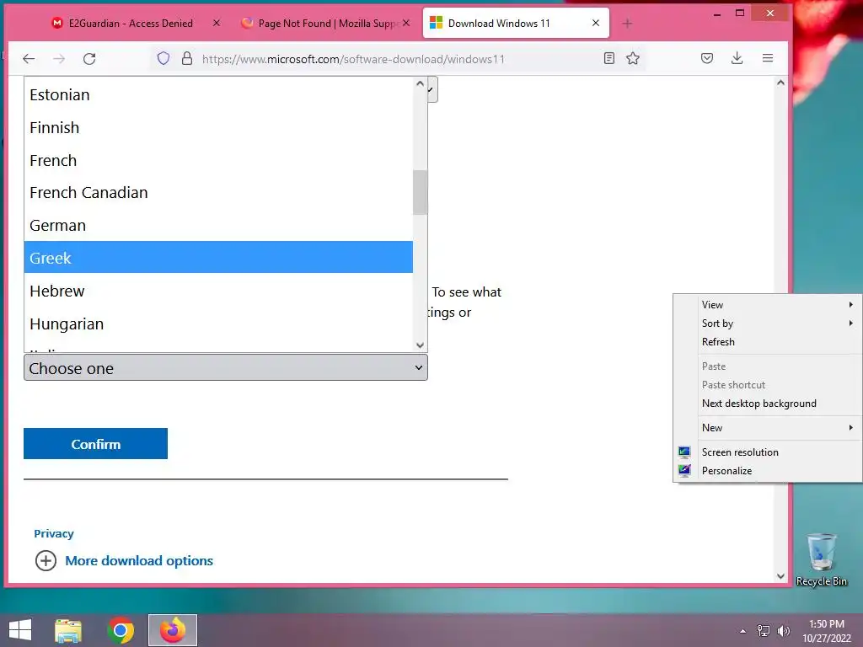Click the language list scroll up arrow
Viewport: 863px width, 647px height.
pos(420,83)
